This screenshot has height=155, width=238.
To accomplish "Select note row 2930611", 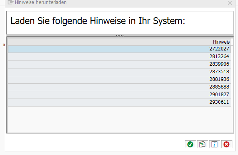I will tap(119, 103).
